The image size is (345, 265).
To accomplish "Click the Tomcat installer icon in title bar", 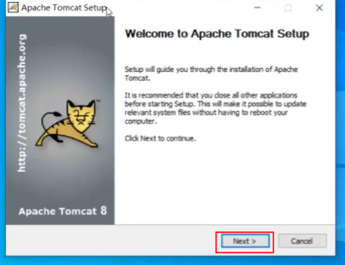I will pos(13,8).
